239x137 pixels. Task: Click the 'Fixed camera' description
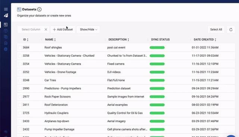(x=116, y=64)
